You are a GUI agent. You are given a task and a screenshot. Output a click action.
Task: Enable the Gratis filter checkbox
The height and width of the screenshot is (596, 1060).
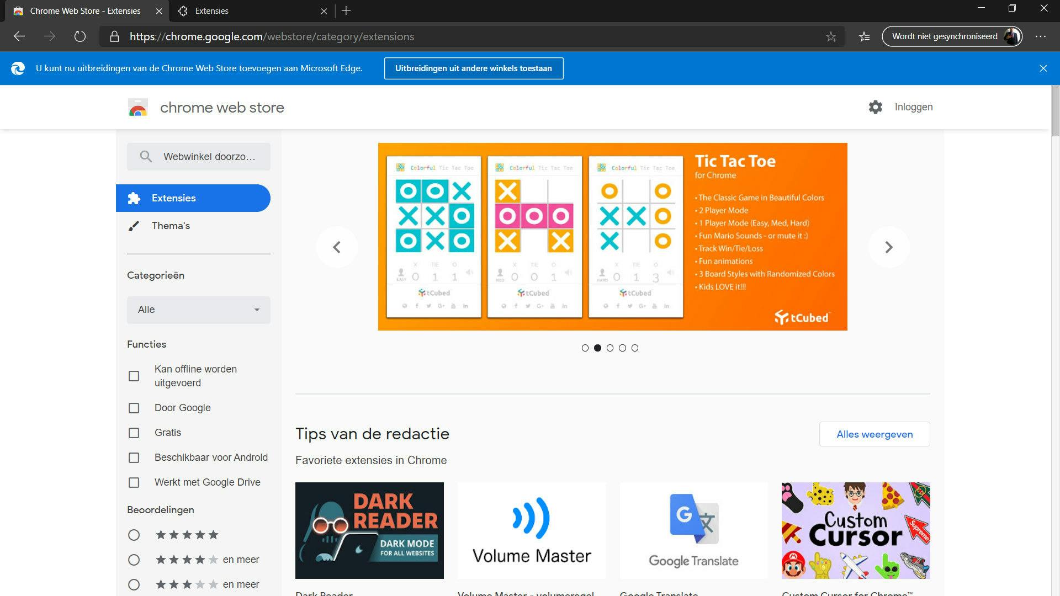[x=134, y=433]
